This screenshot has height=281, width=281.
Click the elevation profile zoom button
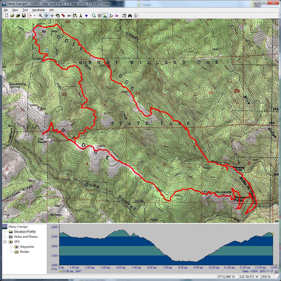(x=276, y=271)
